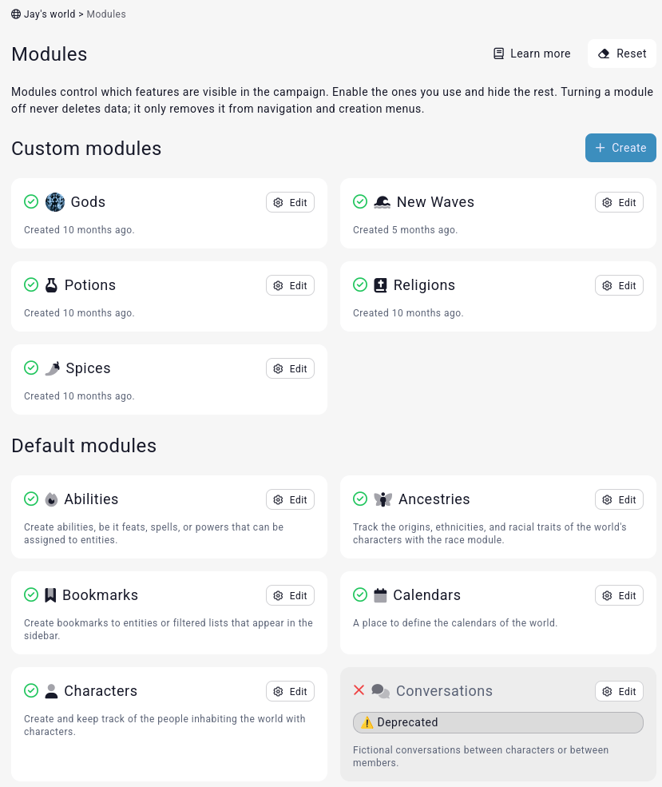Image resolution: width=662 pixels, height=787 pixels.
Task: Disable the Bookmarks module via its checkmark
Action: click(x=31, y=595)
